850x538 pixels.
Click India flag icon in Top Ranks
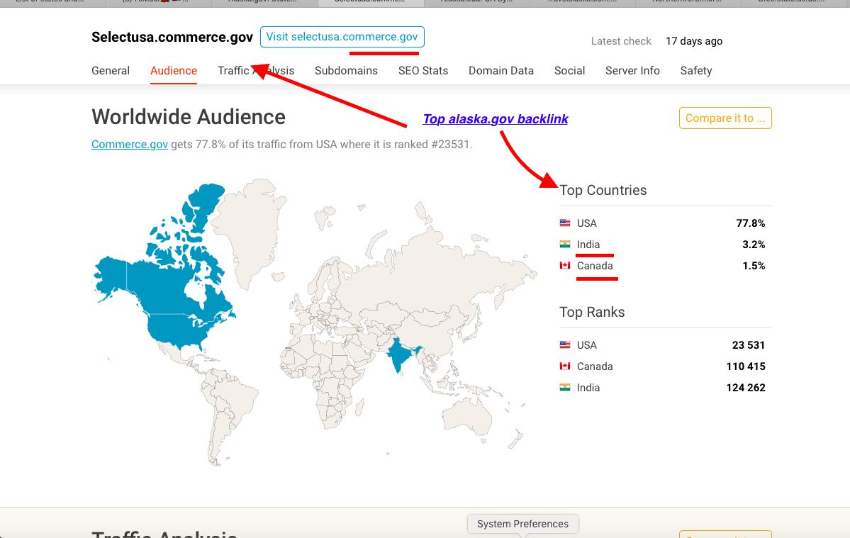tap(565, 388)
